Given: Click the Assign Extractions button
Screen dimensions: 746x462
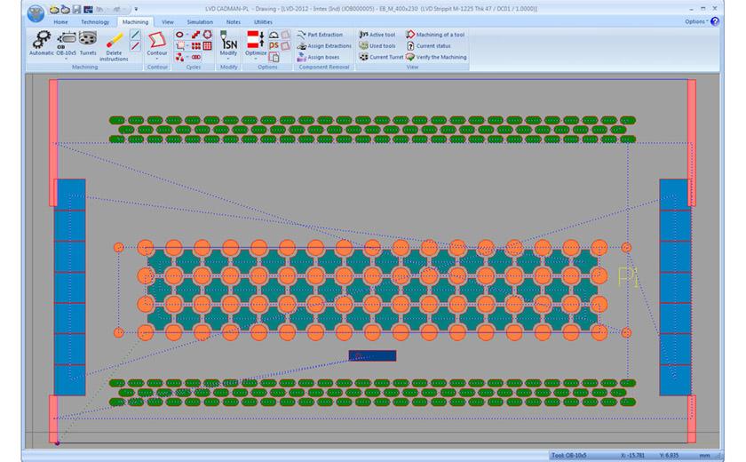Looking at the screenshot, I should tap(323, 45).
